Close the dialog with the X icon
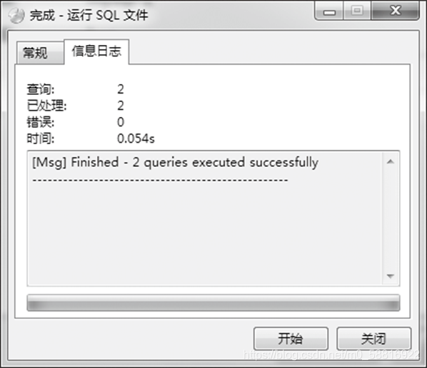Image resolution: width=427 pixels, height=368 pixels. tap(395, 11)
